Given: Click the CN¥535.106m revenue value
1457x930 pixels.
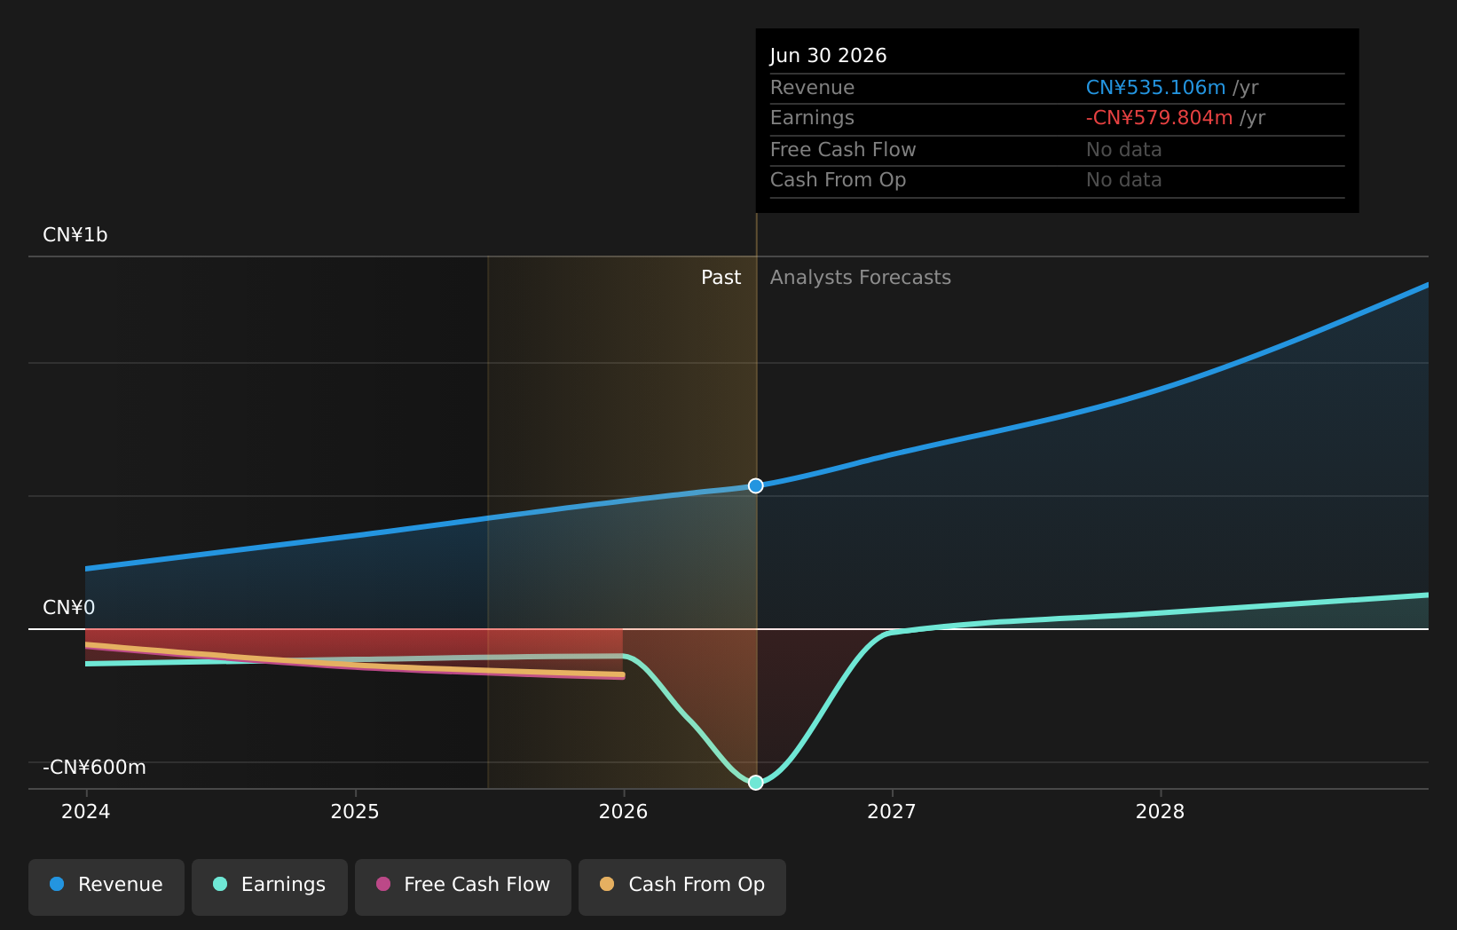Looking at the screenshot, I should coord(1156,88).
